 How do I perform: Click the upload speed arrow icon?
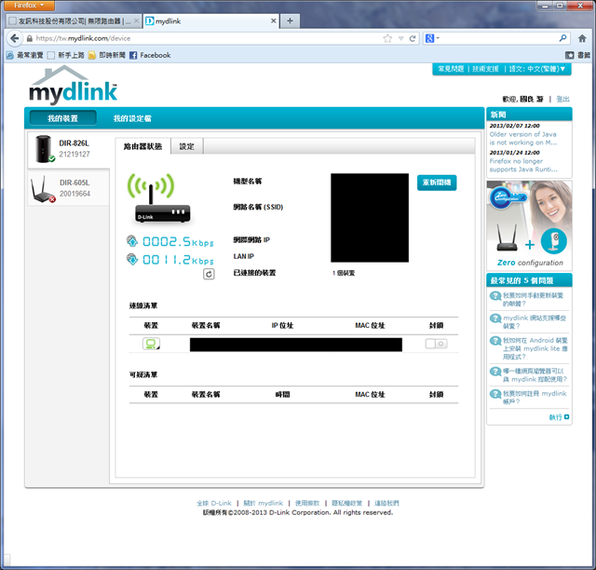pos(132,240)
